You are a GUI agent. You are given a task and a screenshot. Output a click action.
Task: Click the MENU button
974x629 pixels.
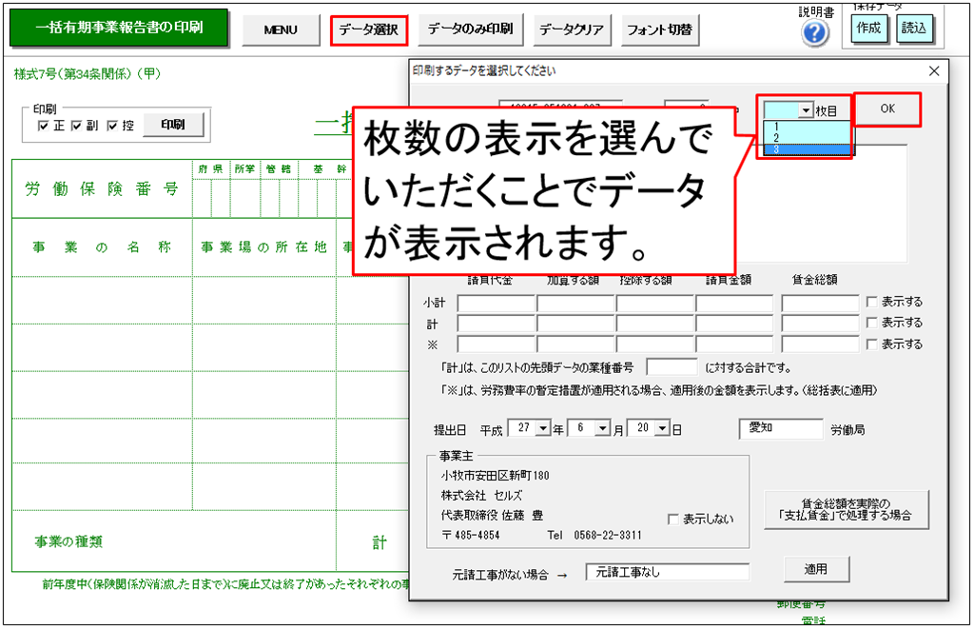coord(281,29)
